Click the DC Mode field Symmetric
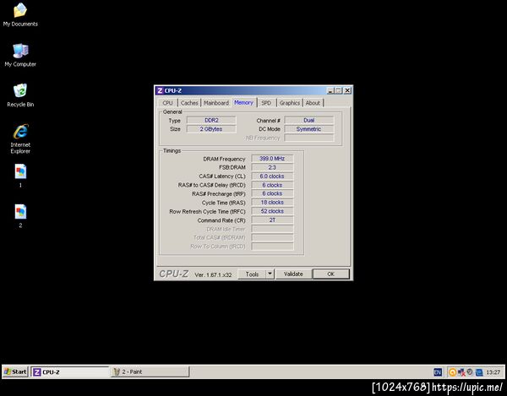507x396 pixels. pos(308,129)
